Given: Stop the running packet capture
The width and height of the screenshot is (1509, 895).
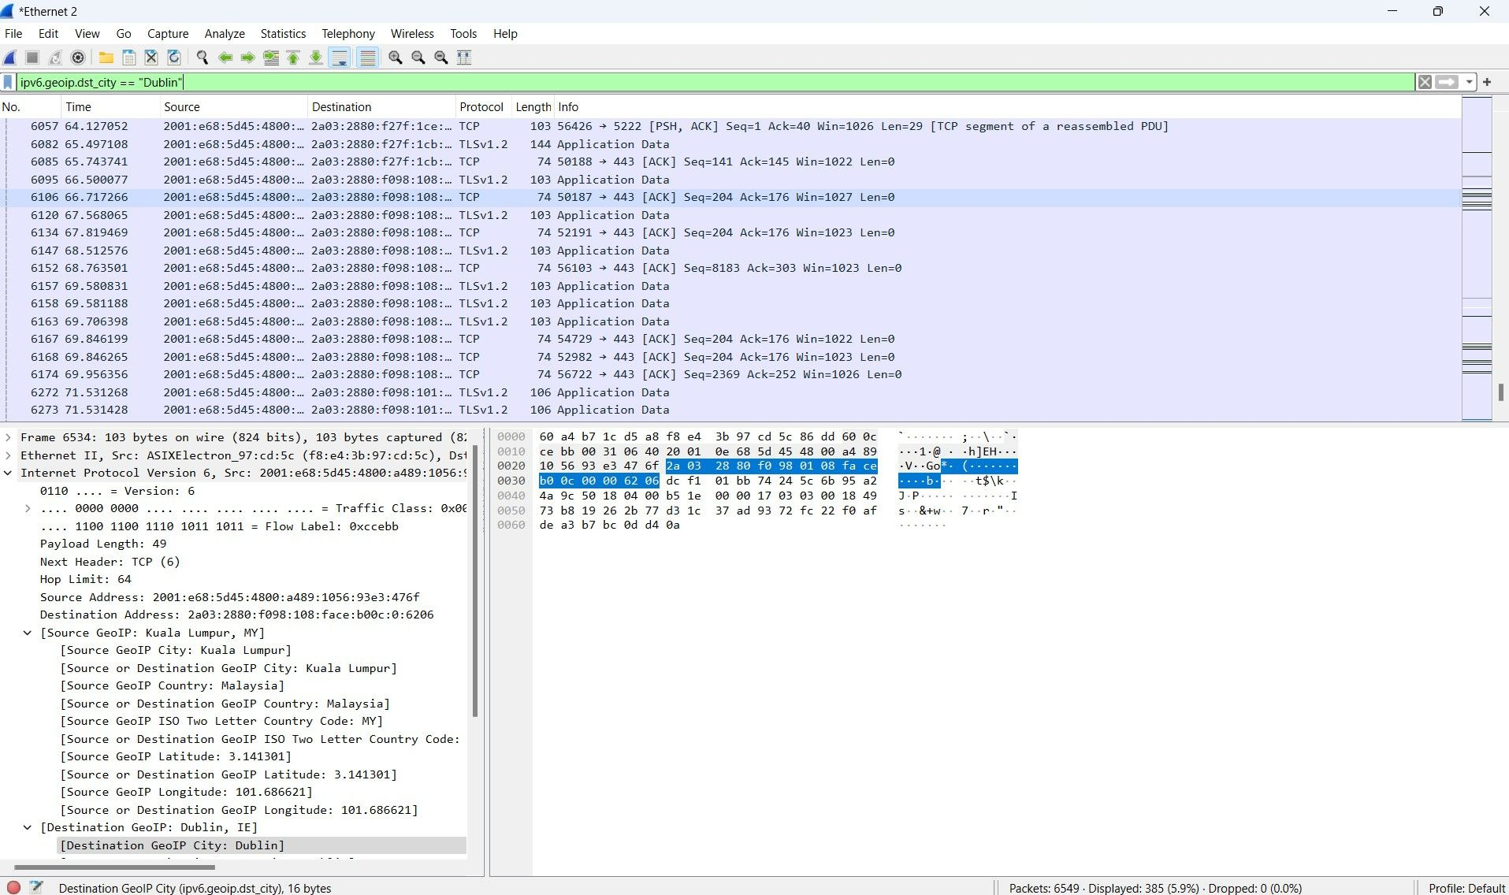Looking at the screenshot, I should pos(32,58).
